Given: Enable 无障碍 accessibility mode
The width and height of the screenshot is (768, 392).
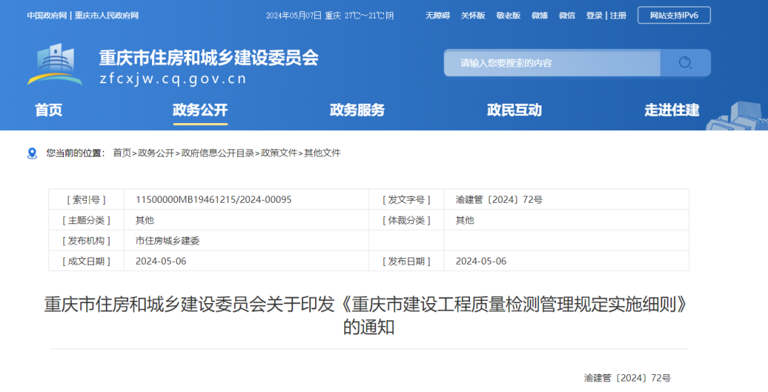Looking at the screenshot, I should [x=437, y=16].
